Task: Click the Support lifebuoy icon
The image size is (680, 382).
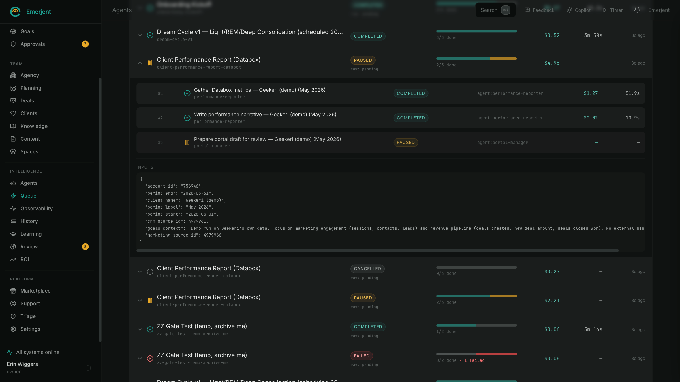Action: pyautogui.click(x=13, y=303)
